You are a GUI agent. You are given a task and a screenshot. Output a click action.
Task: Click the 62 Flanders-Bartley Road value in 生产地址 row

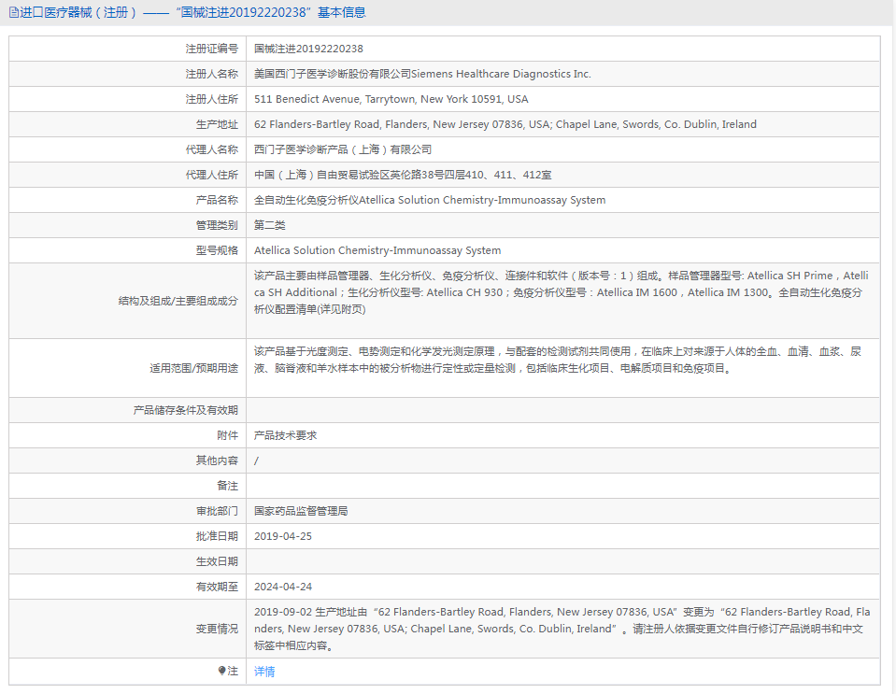[x=505, y=124]
